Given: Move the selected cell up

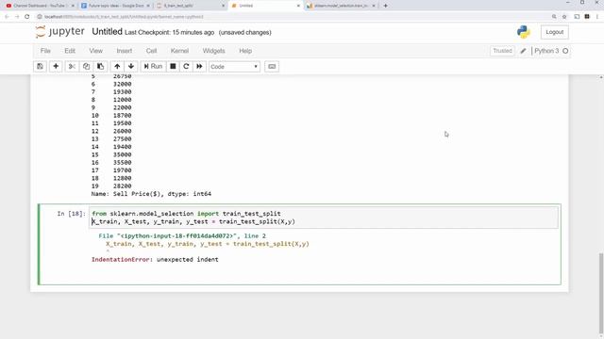Looking at the screenshot, I should click(117, 67).
